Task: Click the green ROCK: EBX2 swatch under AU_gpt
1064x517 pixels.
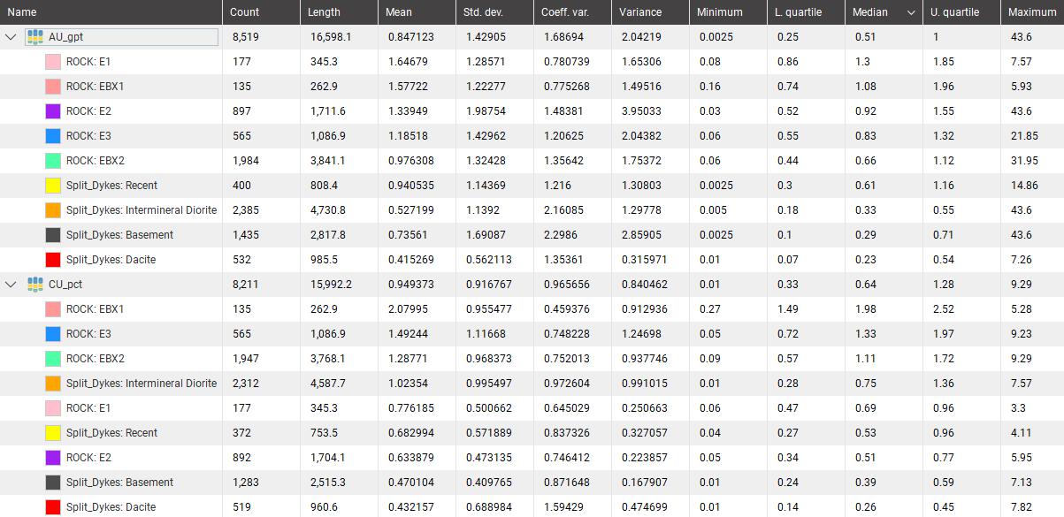Action: click(x=51, y=161)
